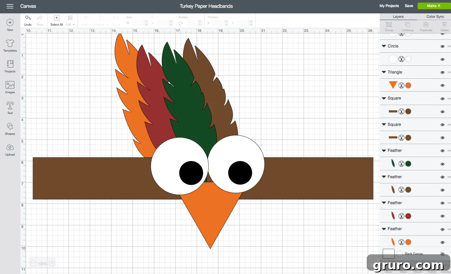Toggle eye beside the green feather thumbnail
Screen dimensions: 451x274
point(442,164)
